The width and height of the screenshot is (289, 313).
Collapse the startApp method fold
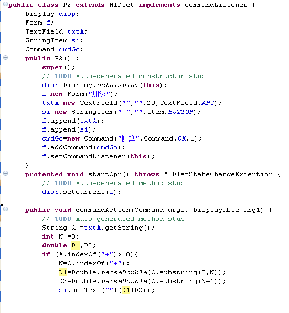[x=6, y=173]
